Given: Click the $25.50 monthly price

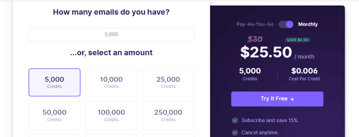Looking at the screenshot, I should 266,52.
